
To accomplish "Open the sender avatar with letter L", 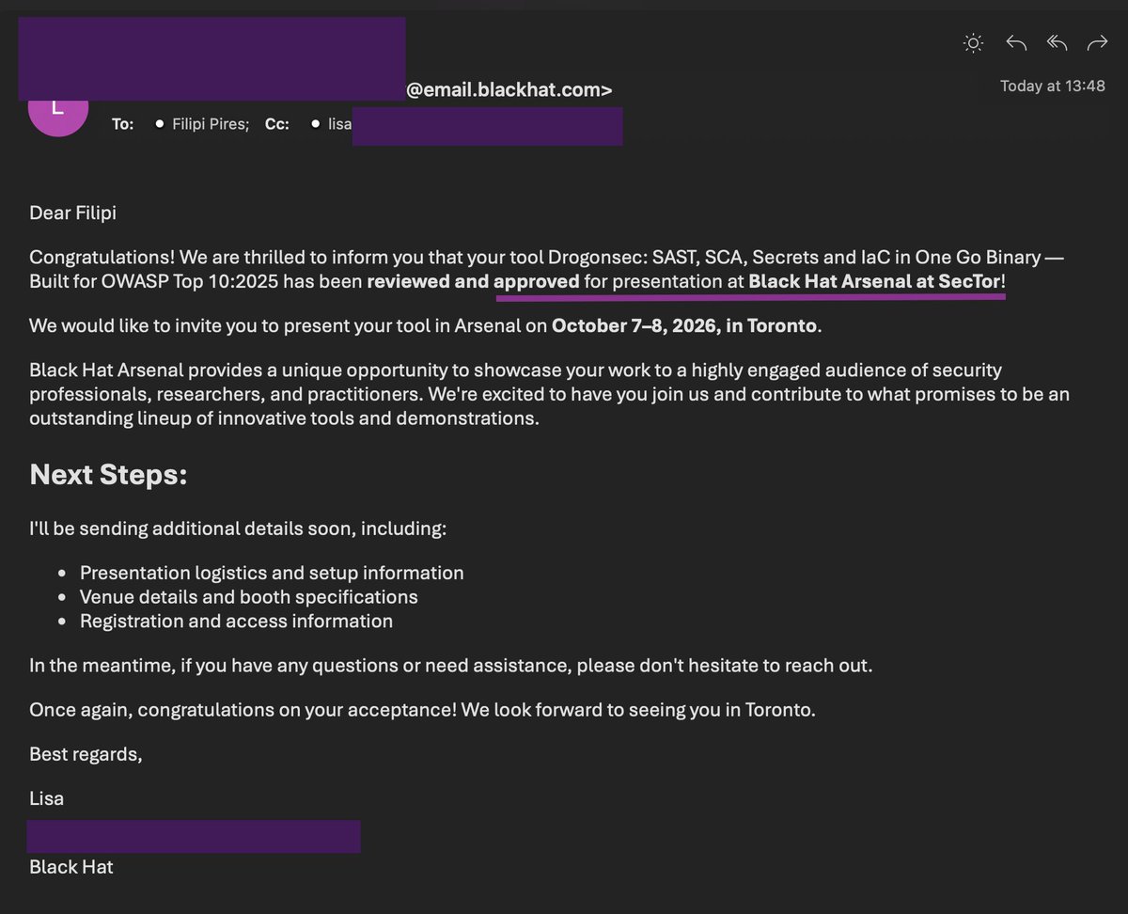I will 58,109.
